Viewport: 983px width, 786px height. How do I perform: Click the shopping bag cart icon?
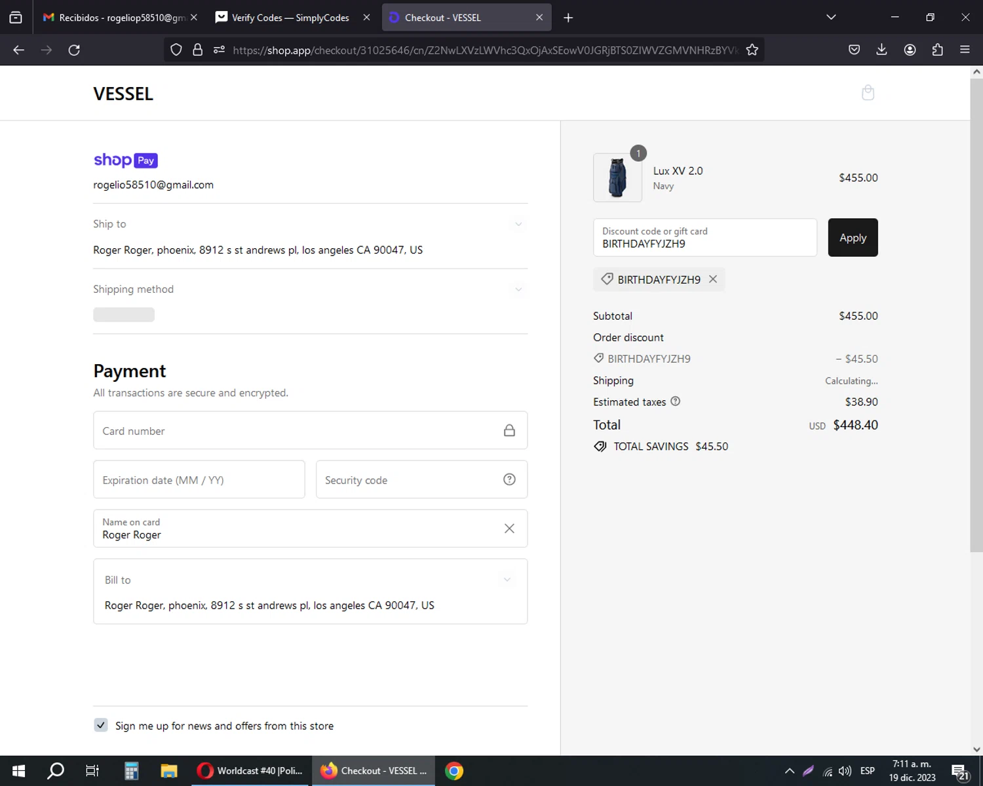point(868,92)
